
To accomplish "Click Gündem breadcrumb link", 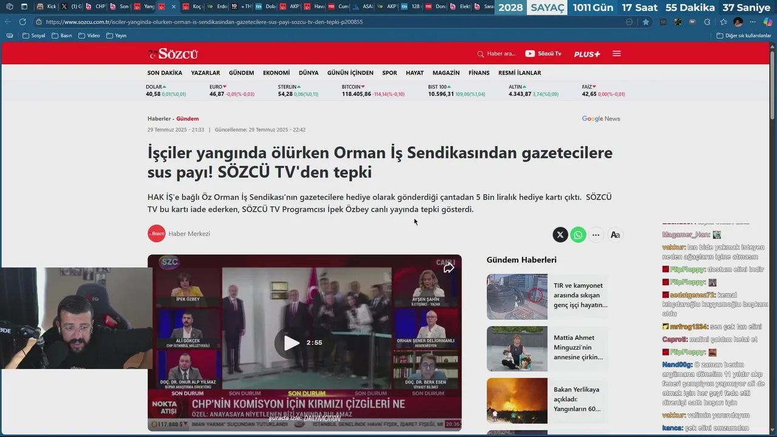I will point(188,119).
